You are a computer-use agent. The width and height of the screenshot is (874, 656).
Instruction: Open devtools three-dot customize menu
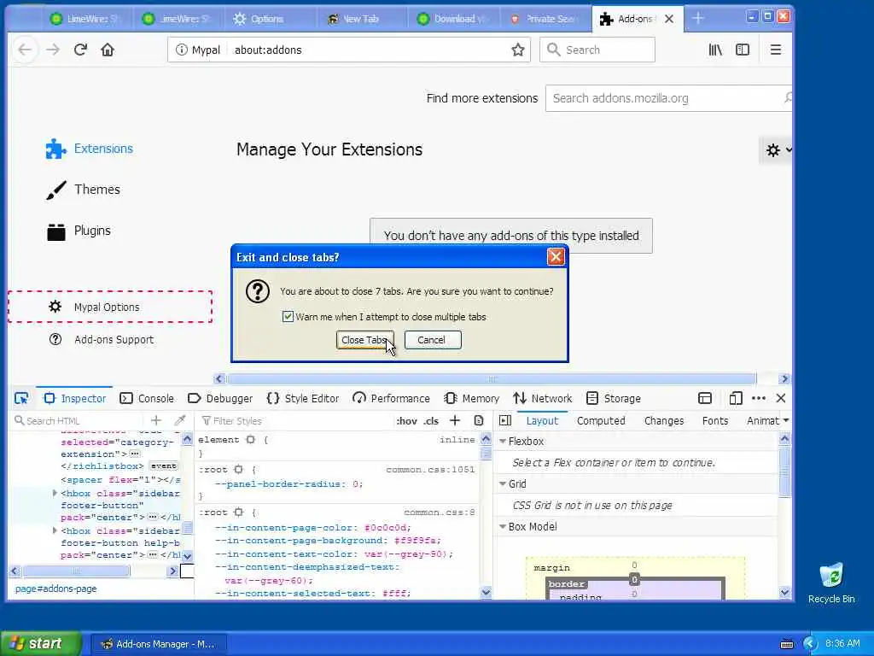759,398
